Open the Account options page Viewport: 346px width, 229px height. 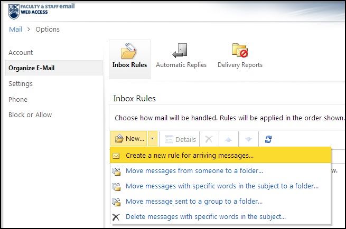tap(21, 52)
